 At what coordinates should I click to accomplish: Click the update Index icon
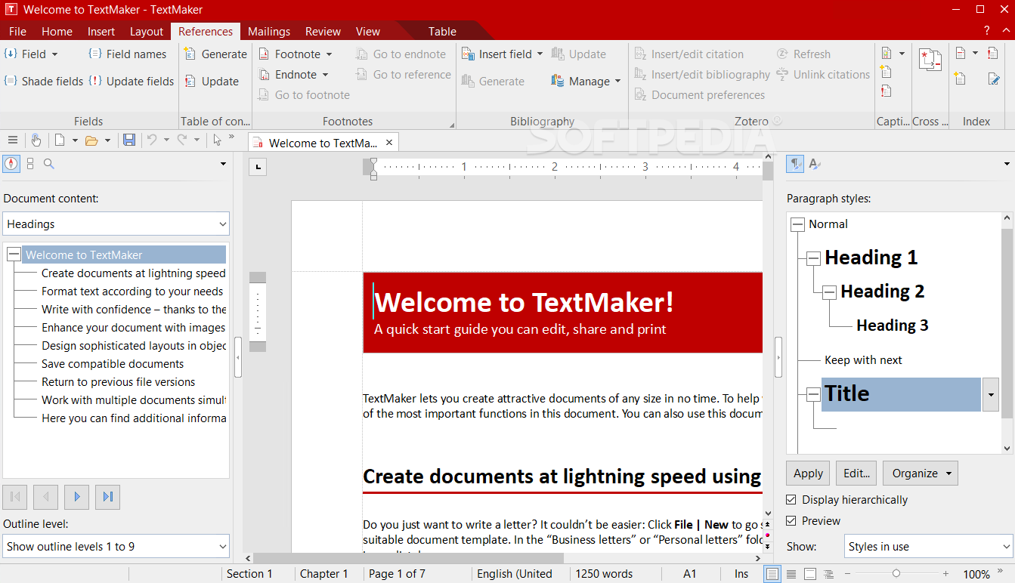994,54
